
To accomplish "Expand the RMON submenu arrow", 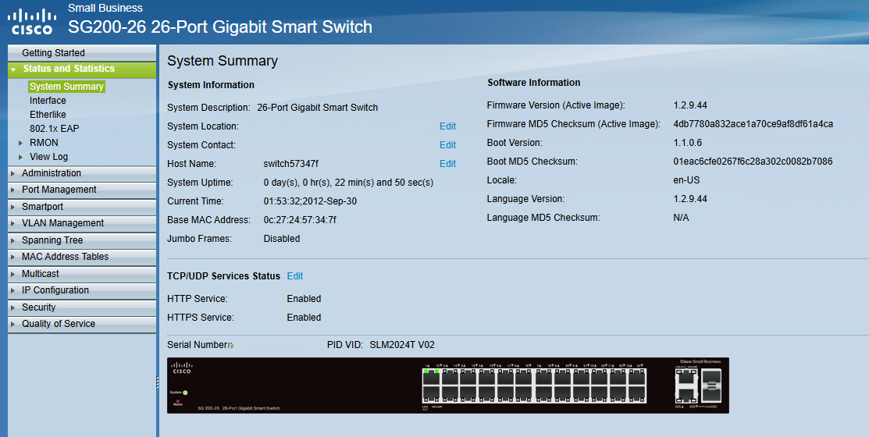I will pos(21,142).
